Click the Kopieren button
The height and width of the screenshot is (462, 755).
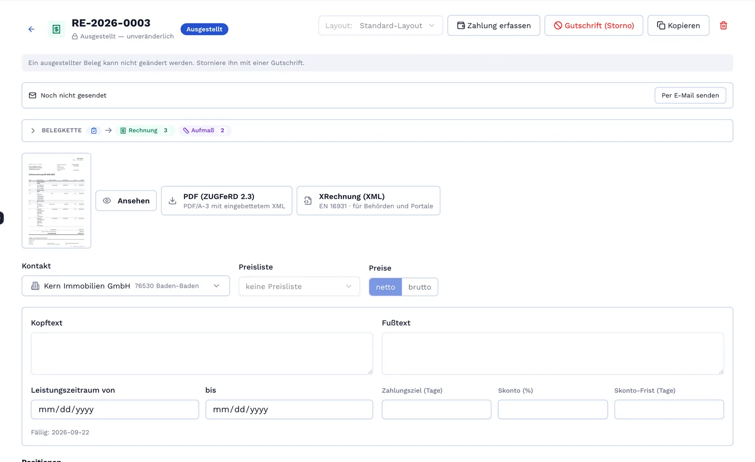click(x=678, y=26)
